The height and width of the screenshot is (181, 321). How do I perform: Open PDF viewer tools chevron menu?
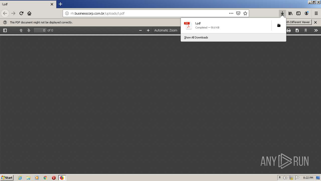coord(316,30)
